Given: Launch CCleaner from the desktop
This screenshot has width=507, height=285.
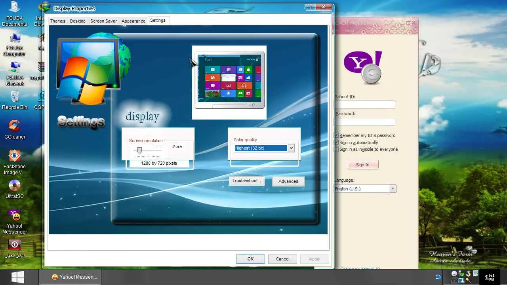Looking at the screenshot, I should [15, 129].
